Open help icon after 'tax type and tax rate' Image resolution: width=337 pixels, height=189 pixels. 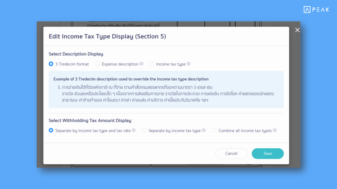click(x=134, y=130)
